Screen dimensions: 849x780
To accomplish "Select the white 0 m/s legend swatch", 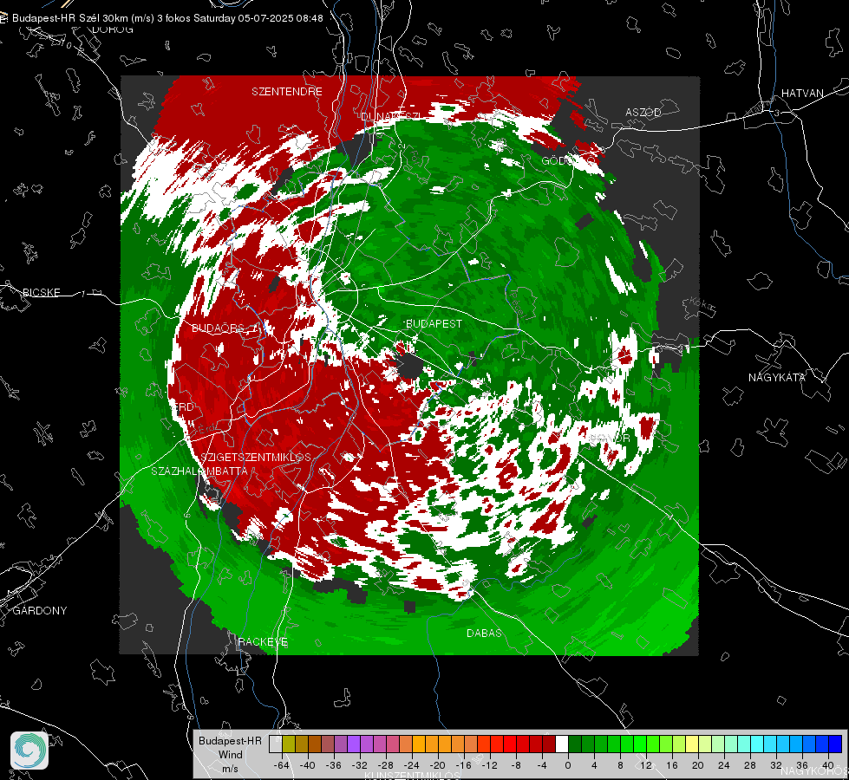I will (x=562, y=744).
